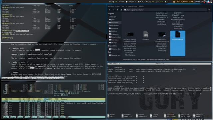Click the /home/gory/Escritorio/ path field
Image resolution: width=213 pixels, height=120 pixels.
click(x=165, y=10)
